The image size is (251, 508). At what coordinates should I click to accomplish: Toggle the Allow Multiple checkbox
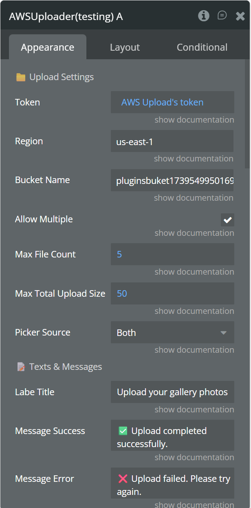click(x=227, y=220)
